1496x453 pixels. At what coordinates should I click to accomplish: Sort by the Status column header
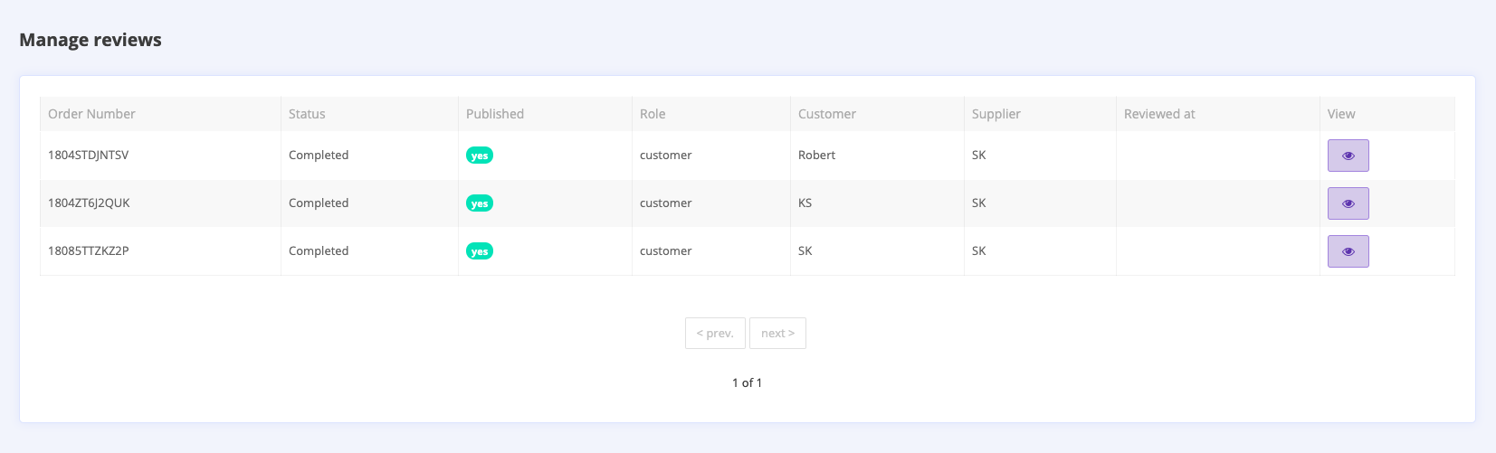(307, 114)
